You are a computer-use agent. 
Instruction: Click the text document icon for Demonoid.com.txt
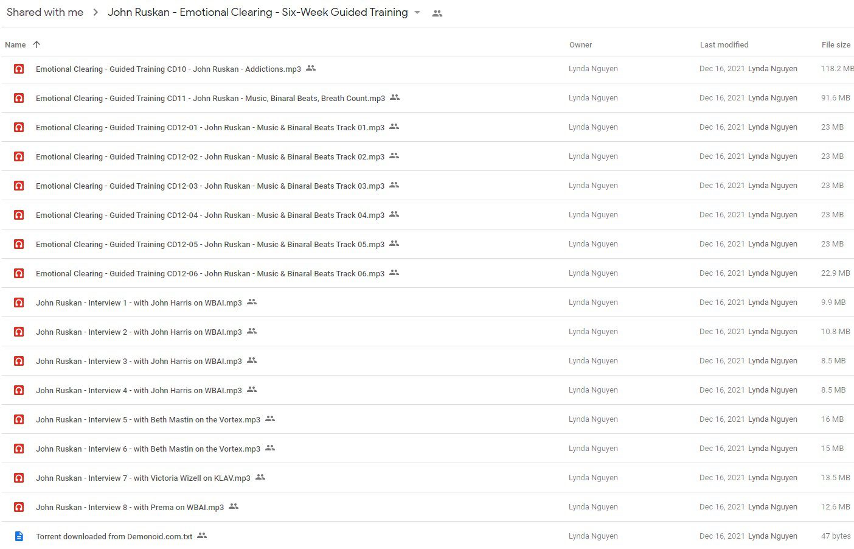(19, 536)
